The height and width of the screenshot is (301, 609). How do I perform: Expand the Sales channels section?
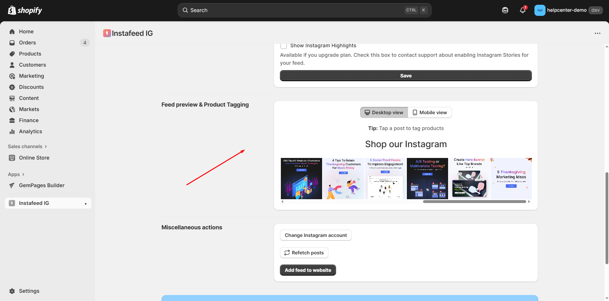click(28, 147)
